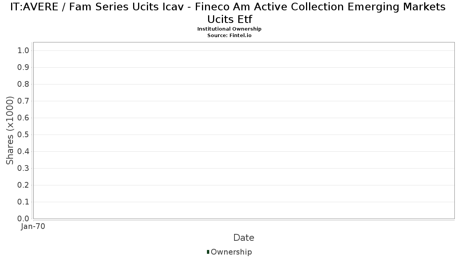The height and width of the screenshot is (258, 459).
Task: Click the Date x-axis title
Action: 244,238
